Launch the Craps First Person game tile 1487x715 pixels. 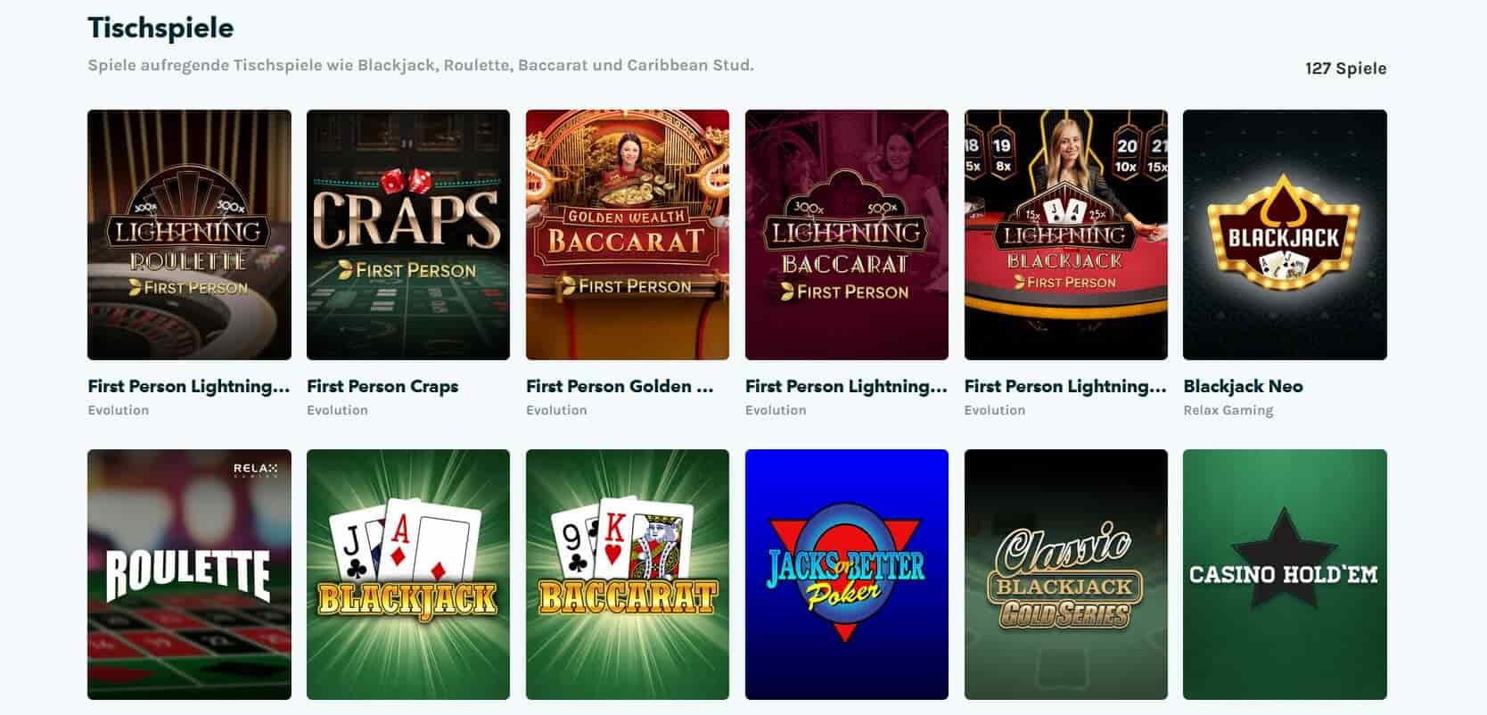[x=408, y=234]
